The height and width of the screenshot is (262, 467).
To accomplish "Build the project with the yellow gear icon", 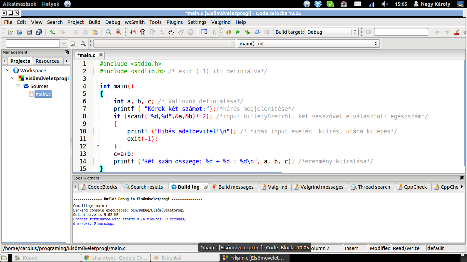I will tap(228, 32).
